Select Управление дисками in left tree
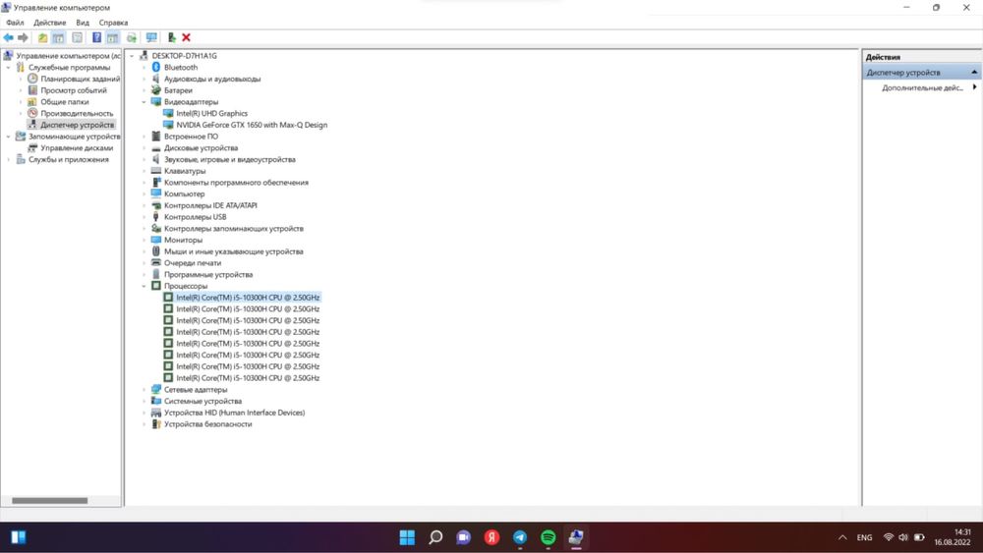 77,147
